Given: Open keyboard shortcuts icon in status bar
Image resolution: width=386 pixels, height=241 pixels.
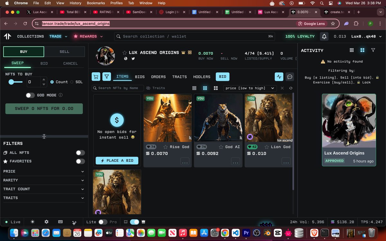Looking at the screenshot, I should click(60, 222).
